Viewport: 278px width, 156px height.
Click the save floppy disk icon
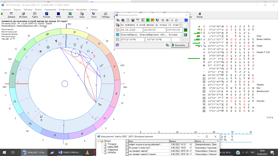133,20
